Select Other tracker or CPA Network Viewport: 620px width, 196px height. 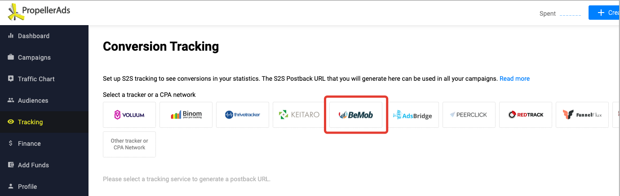129,144
